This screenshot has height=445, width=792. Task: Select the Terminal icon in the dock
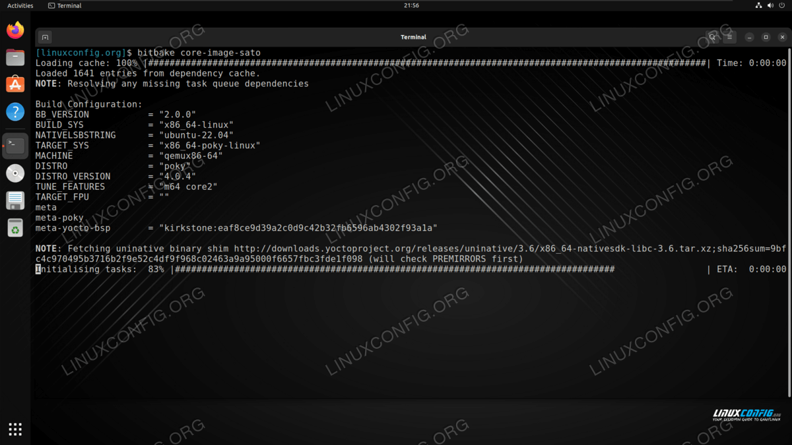coord(15,146)
